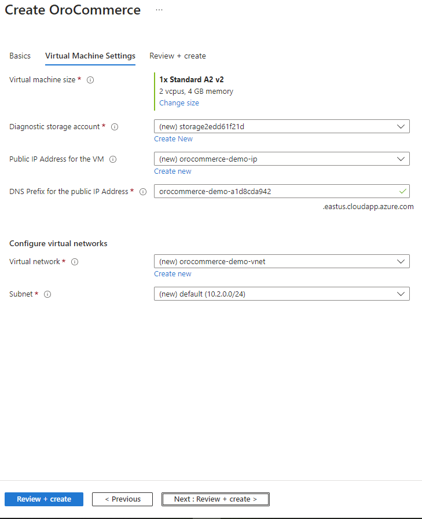Click info icon beside Virtual machine size
This screenshot has width=422, height=519.
click(x=90, y=80)
